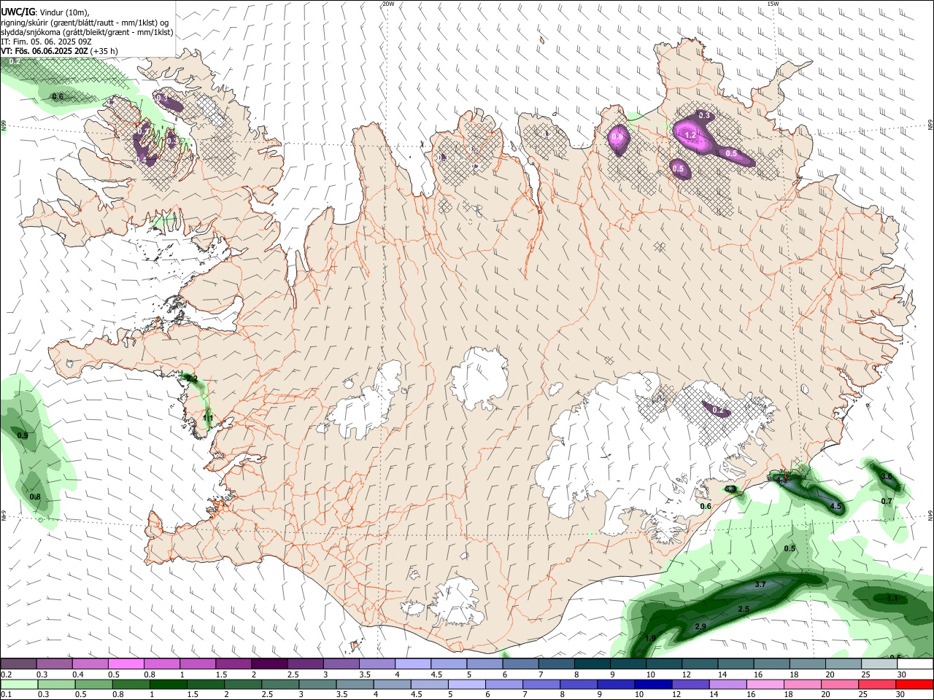Select the '2.5' value on the map's southern rain band
The height and width of the screenshot is (700, 934).
(x=744, y=609)
